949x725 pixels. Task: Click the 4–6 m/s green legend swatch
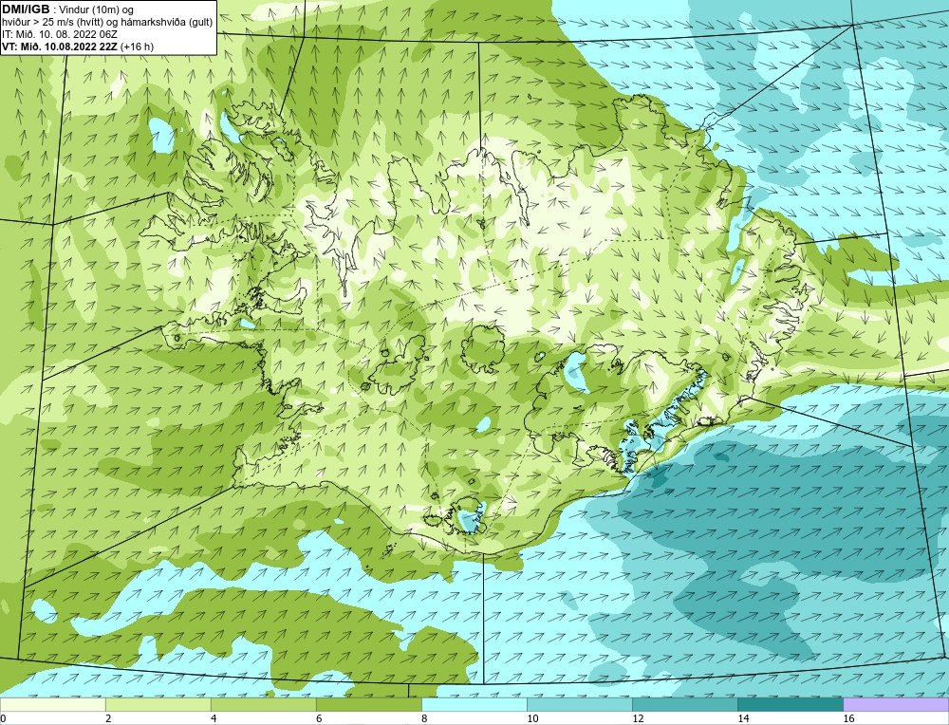[x=263, y=705]
